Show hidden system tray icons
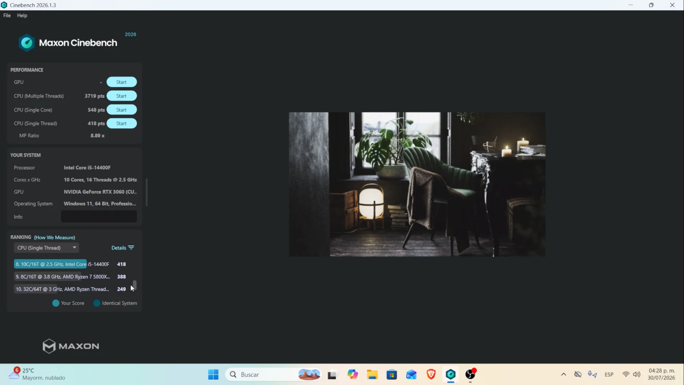Viewport: 684px width, 385px height. 564,374
